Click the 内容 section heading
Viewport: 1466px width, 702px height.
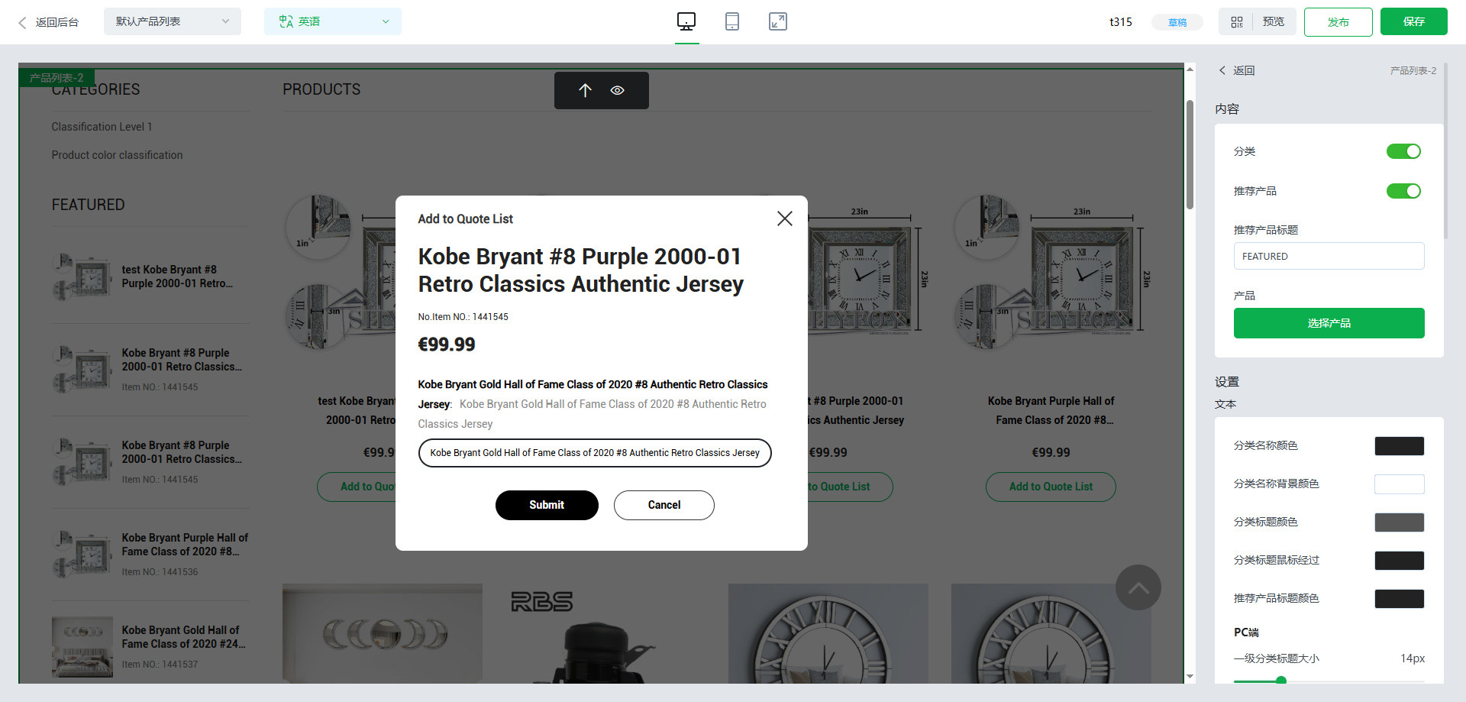(1227, 109)
